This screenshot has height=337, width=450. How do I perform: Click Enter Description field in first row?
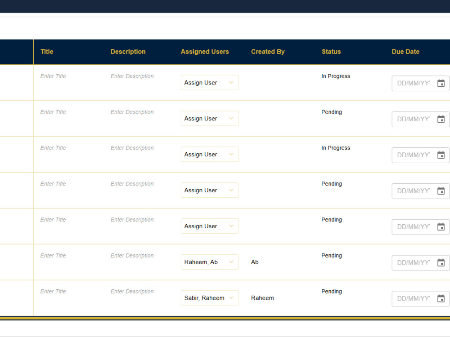tap(132, 76)
